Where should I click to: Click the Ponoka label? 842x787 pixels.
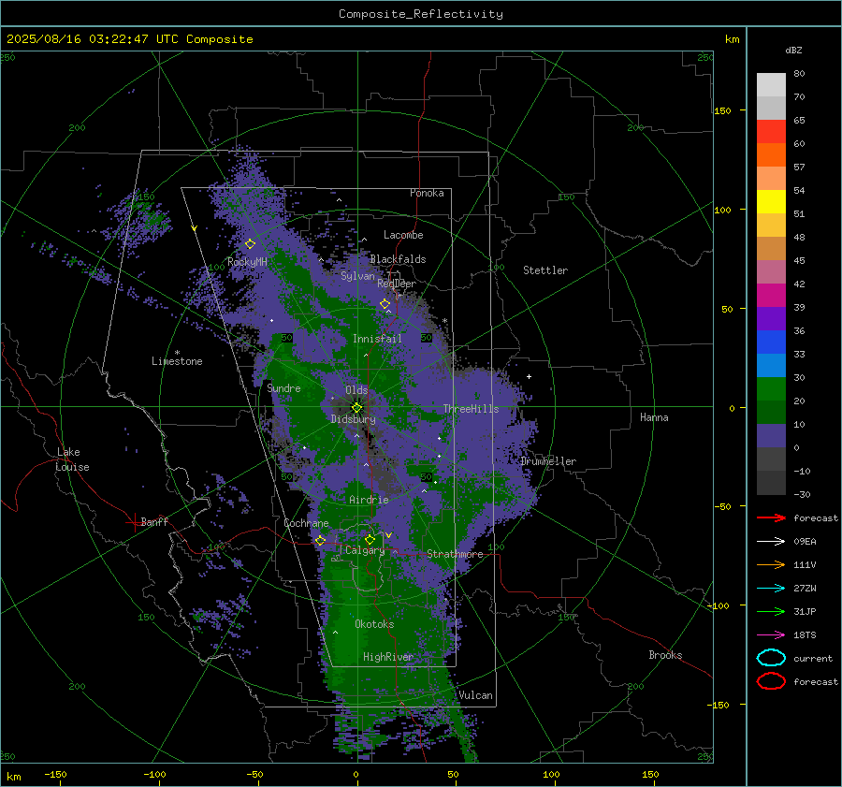[427, 193]
